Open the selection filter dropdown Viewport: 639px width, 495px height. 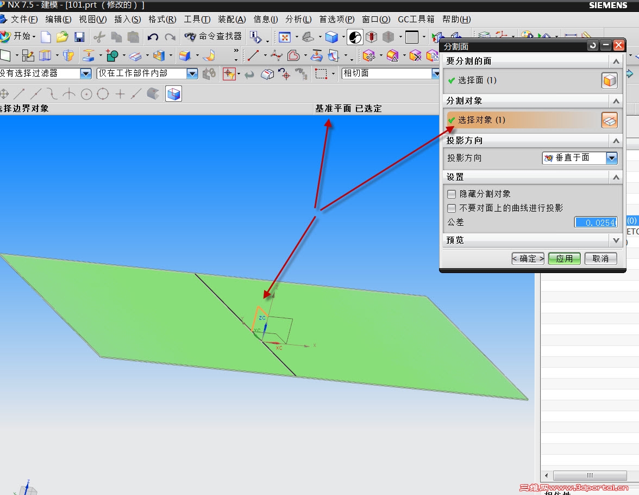point(86,73)
